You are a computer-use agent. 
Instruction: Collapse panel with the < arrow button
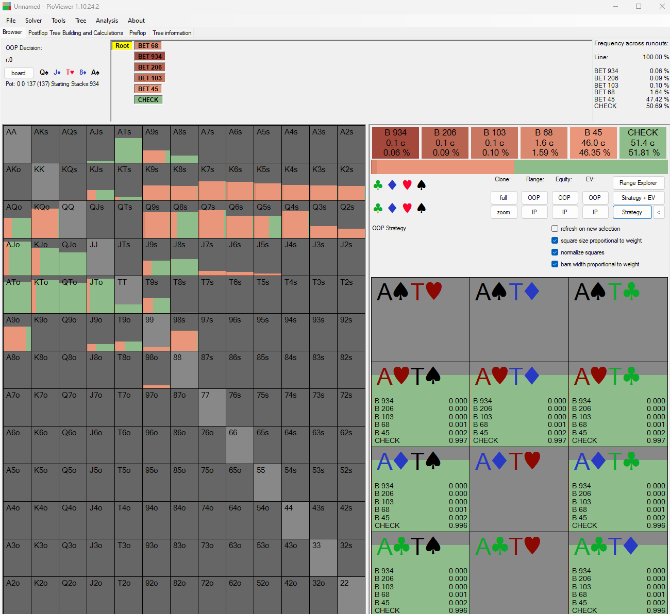click(659, 212)
